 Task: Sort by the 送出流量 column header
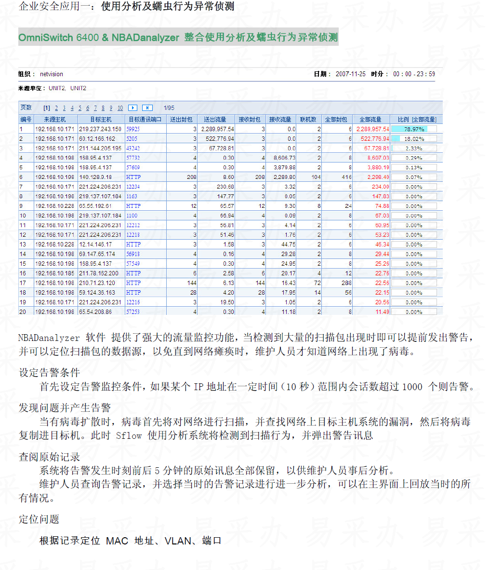[215, 119]
